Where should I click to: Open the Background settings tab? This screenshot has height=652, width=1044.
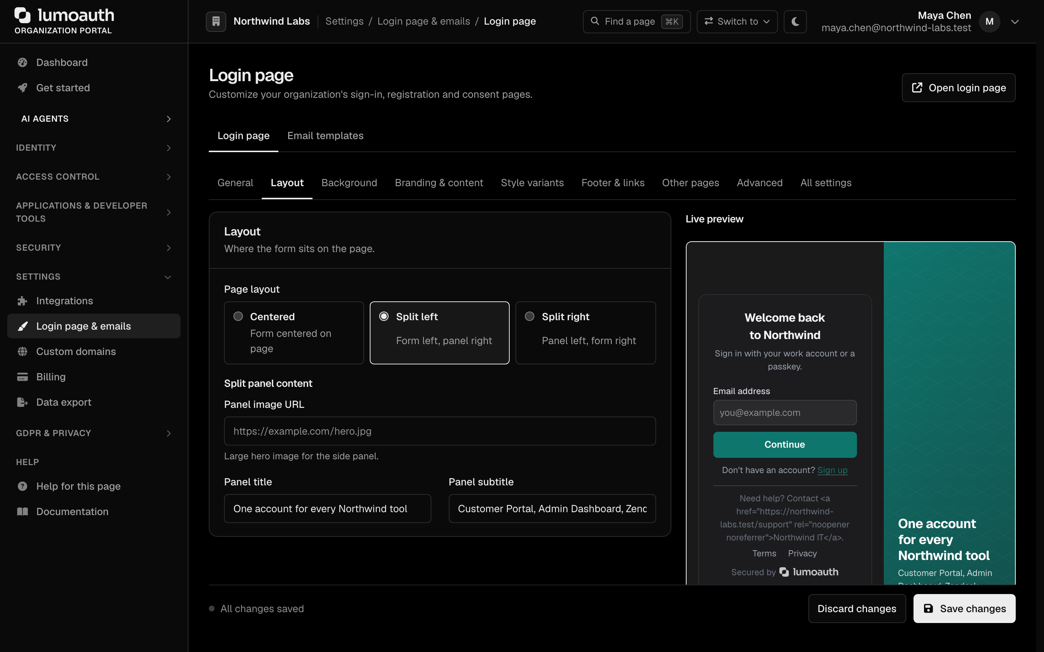(x=349, y=183)
